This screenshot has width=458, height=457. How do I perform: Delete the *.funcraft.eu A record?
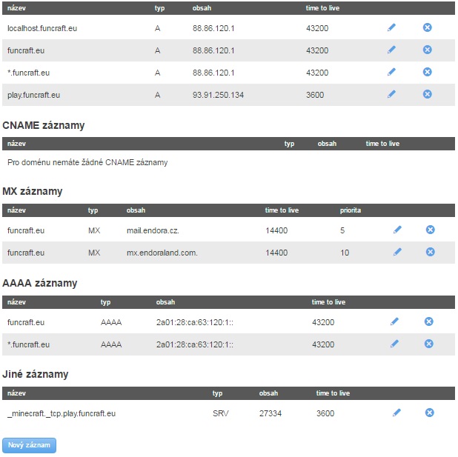[x=427, y=72]
